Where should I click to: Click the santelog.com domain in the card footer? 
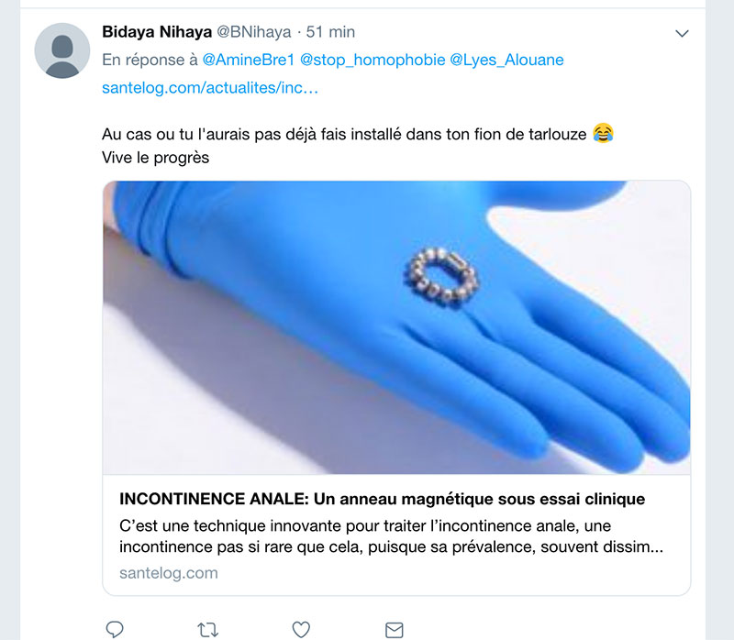coord(169,573)
